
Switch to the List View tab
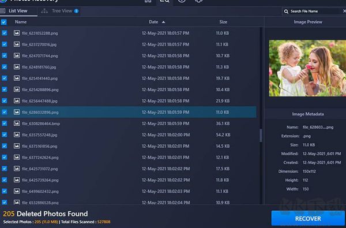point(18,11)
